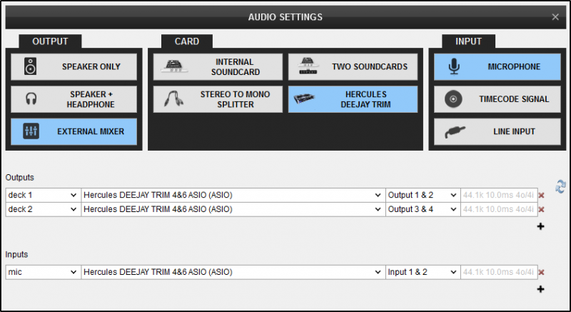Open the Output 1 & 2 channel dropdown
Image resolution: width=571 pixels, height=312 pixels.
(x=423, y=195)
